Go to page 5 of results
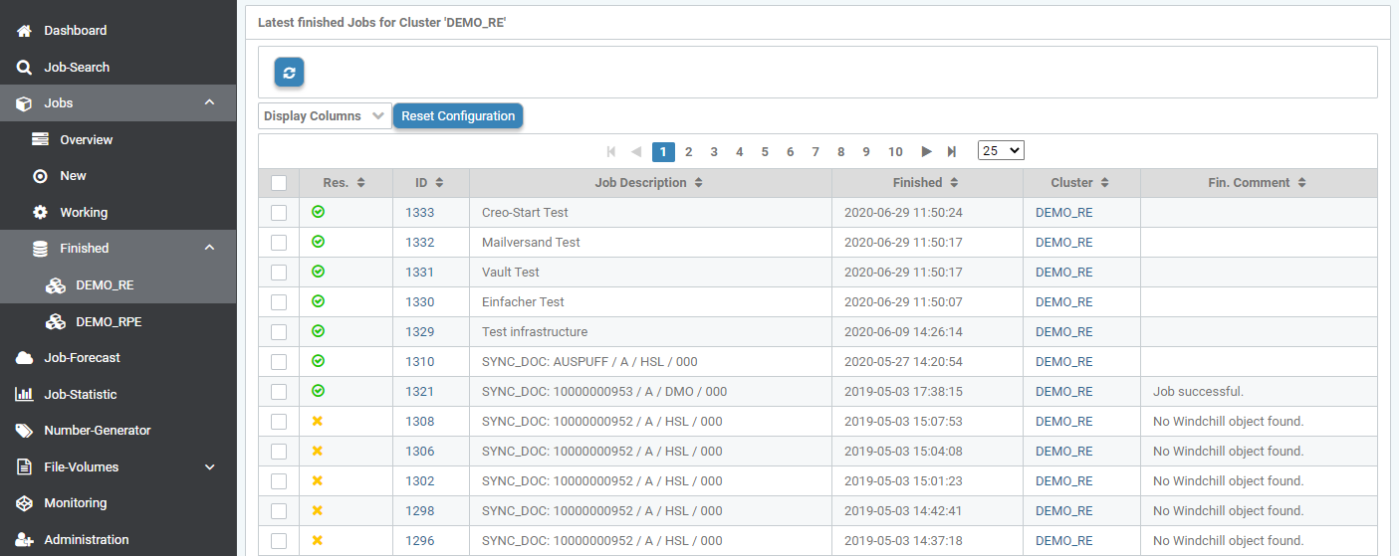The width and height of the screenshot is (1399, 556). tap(765, 152)
